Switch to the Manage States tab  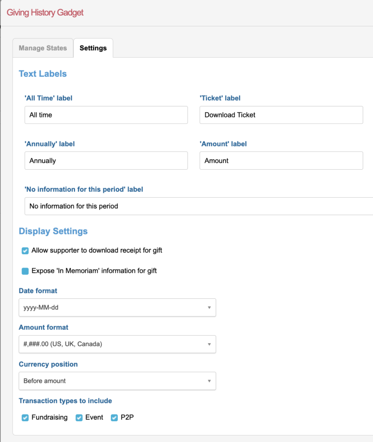tap(43, 48)
